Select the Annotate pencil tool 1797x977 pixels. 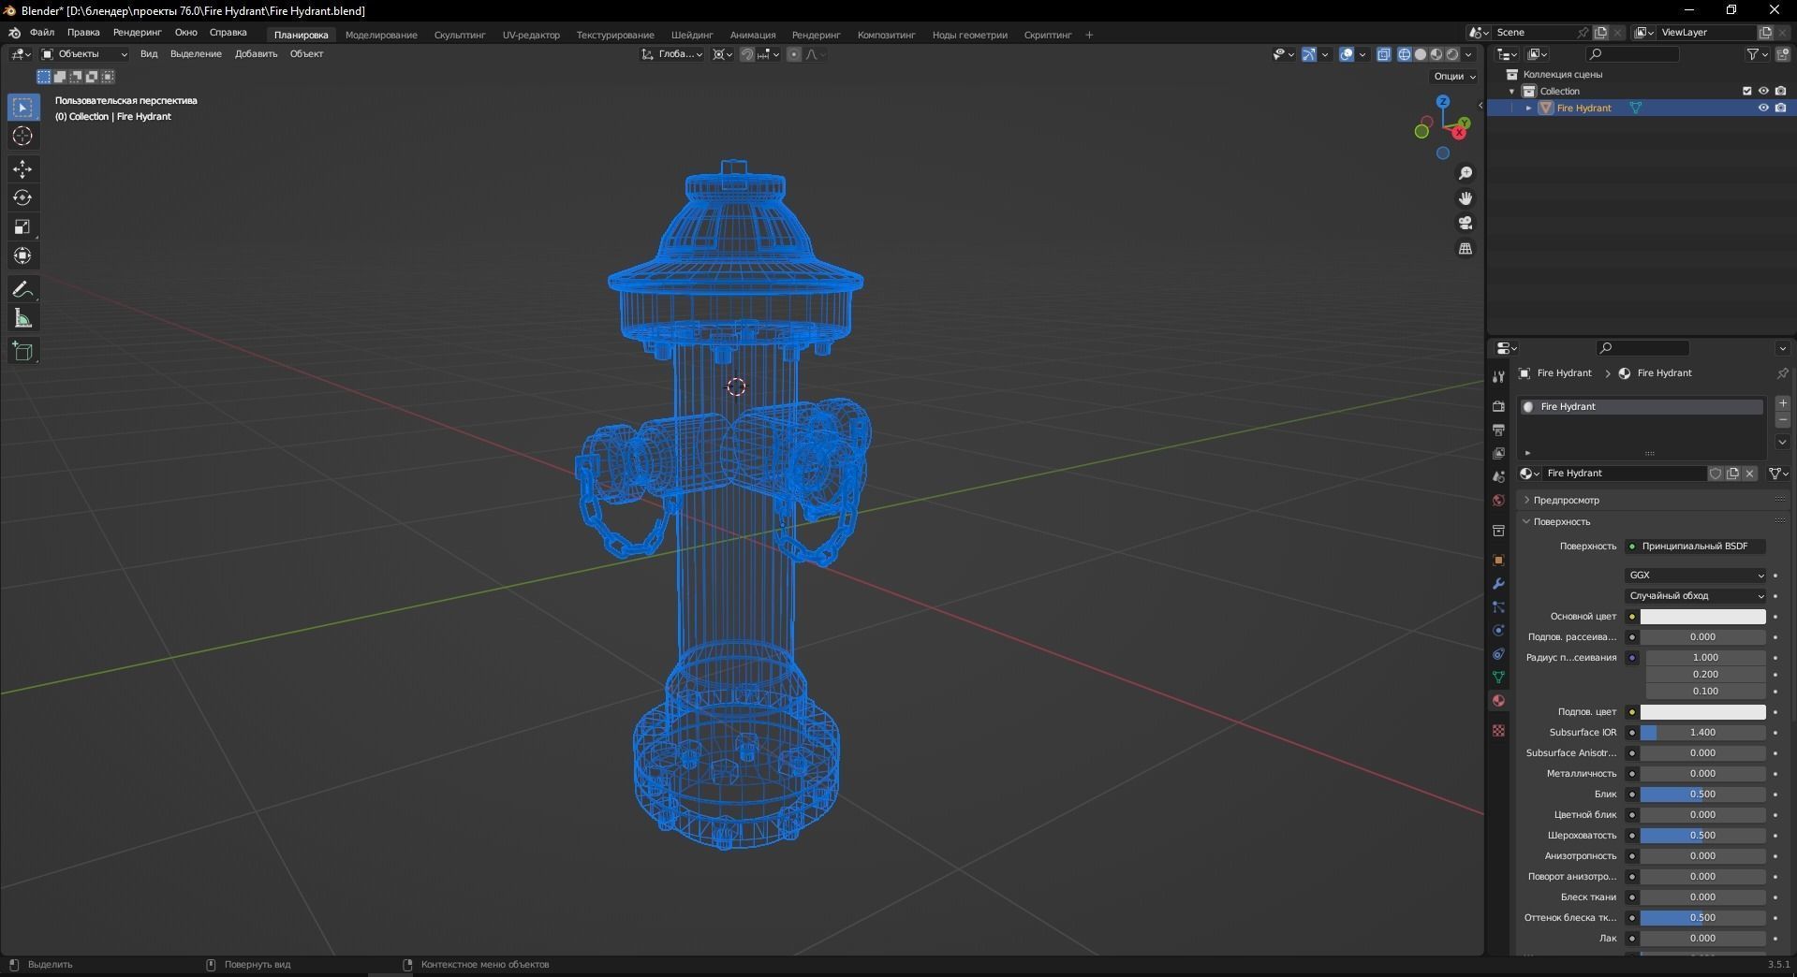pyautogui.click(x=22, y=290)
